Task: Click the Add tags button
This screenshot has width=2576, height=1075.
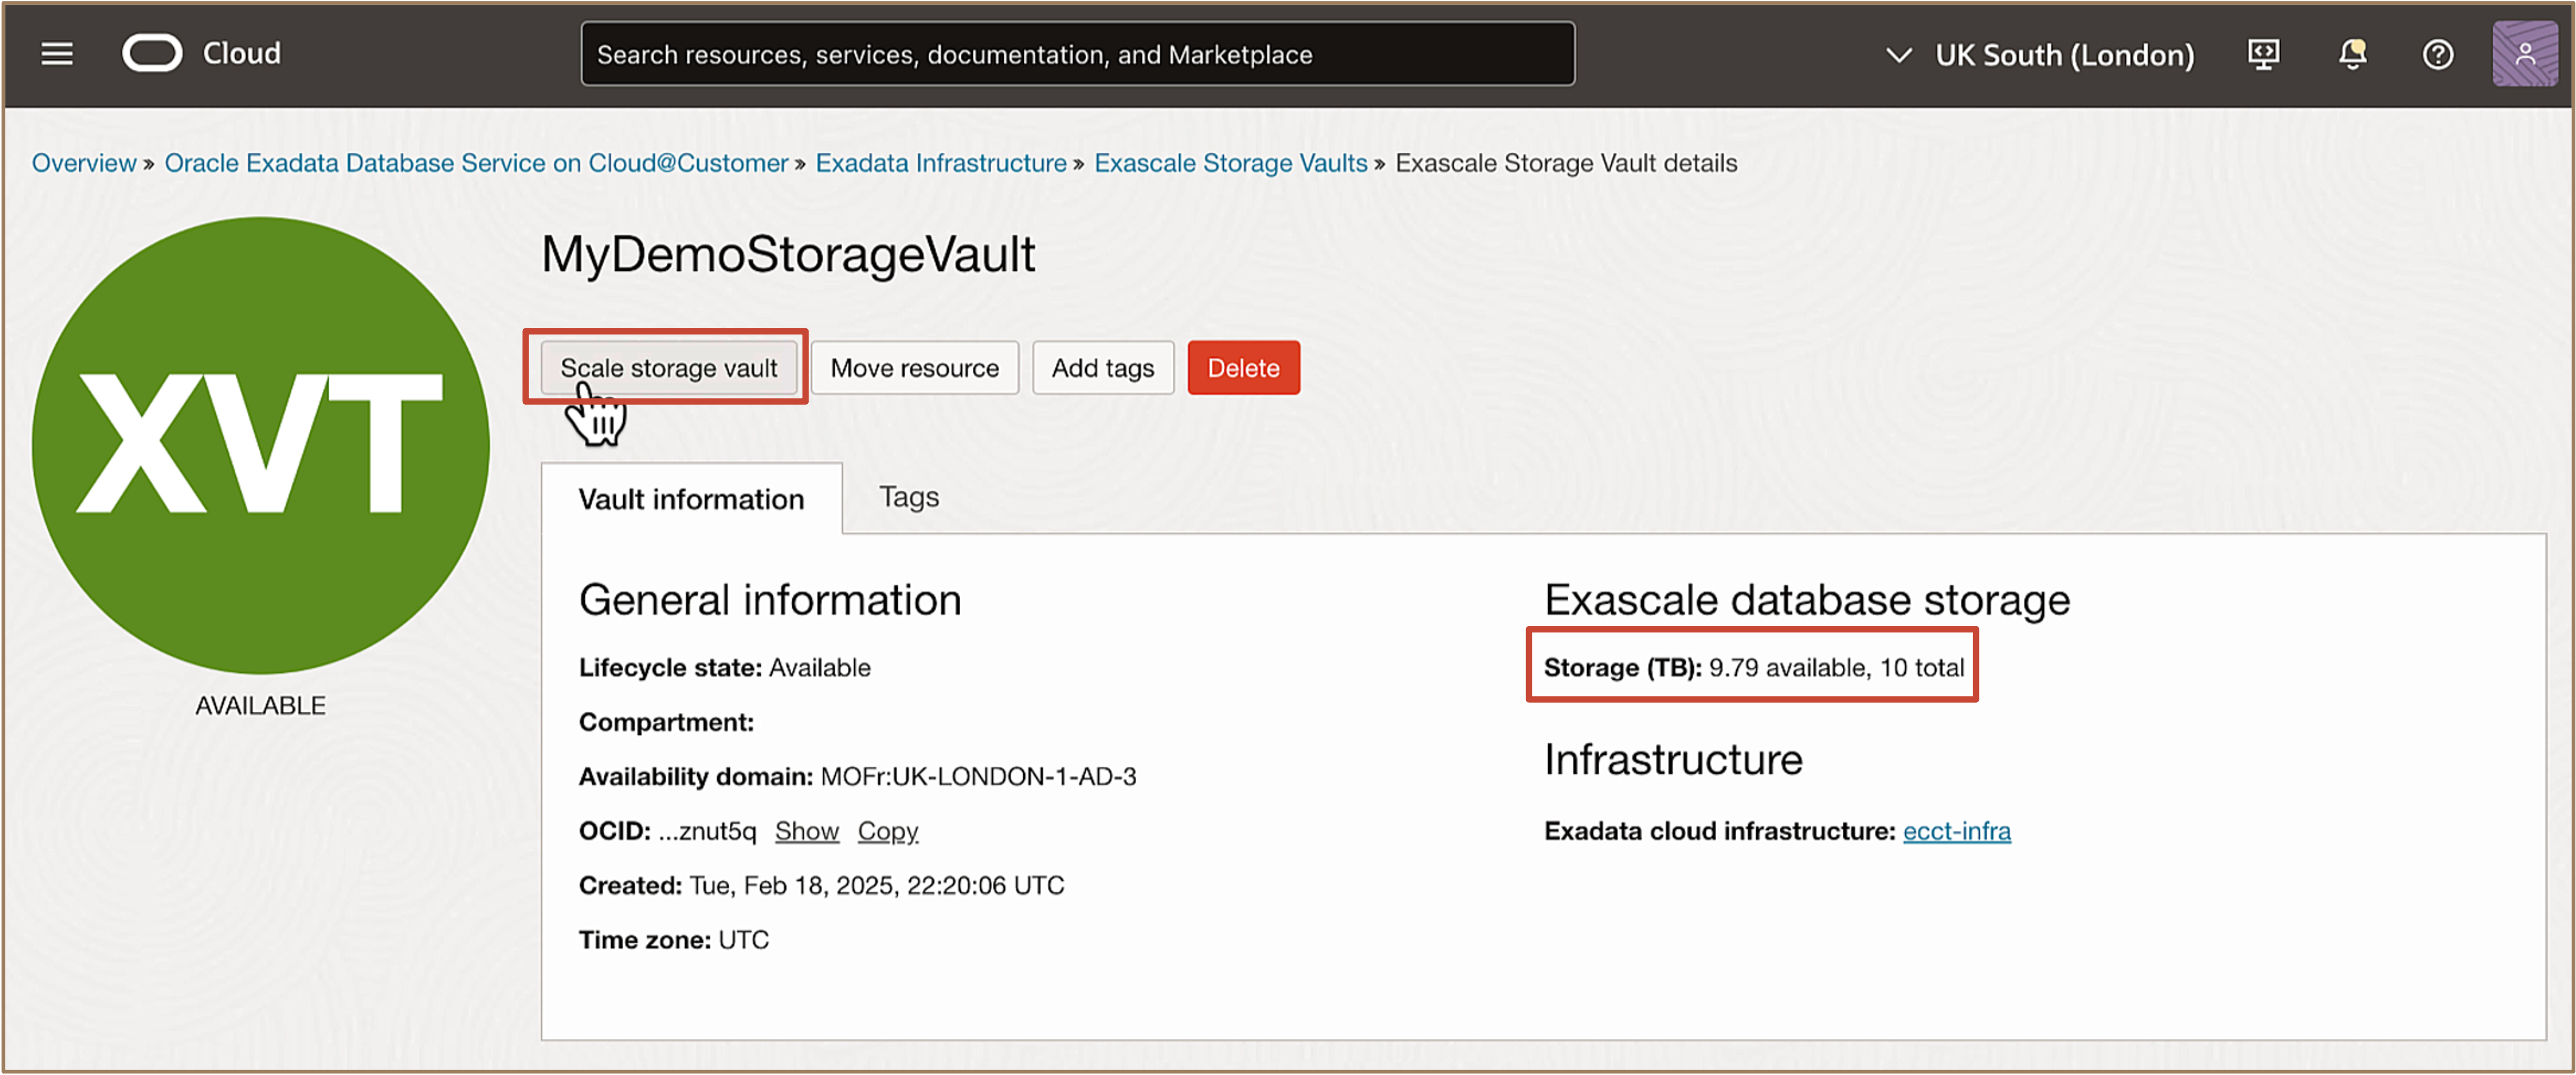Action: pos(1102,368)
